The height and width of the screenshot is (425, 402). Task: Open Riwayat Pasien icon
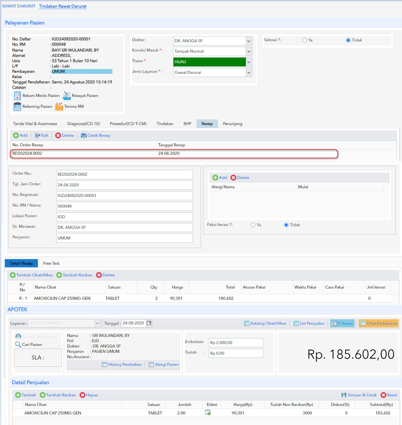tap(67, 96)
